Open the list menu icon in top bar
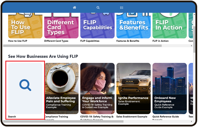The width and height of the screenshot is (198, 127). (122, 8)
